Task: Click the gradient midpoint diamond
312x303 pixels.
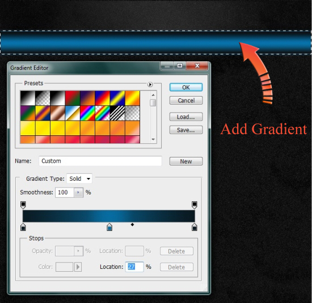Action: (132, 225)
